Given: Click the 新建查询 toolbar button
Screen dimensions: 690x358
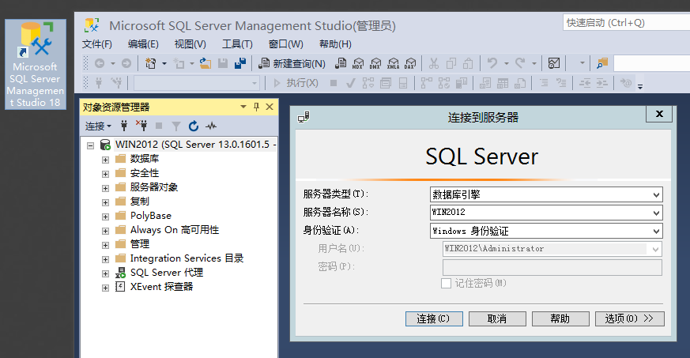Looking at the screenshot, I should (292, 63).
